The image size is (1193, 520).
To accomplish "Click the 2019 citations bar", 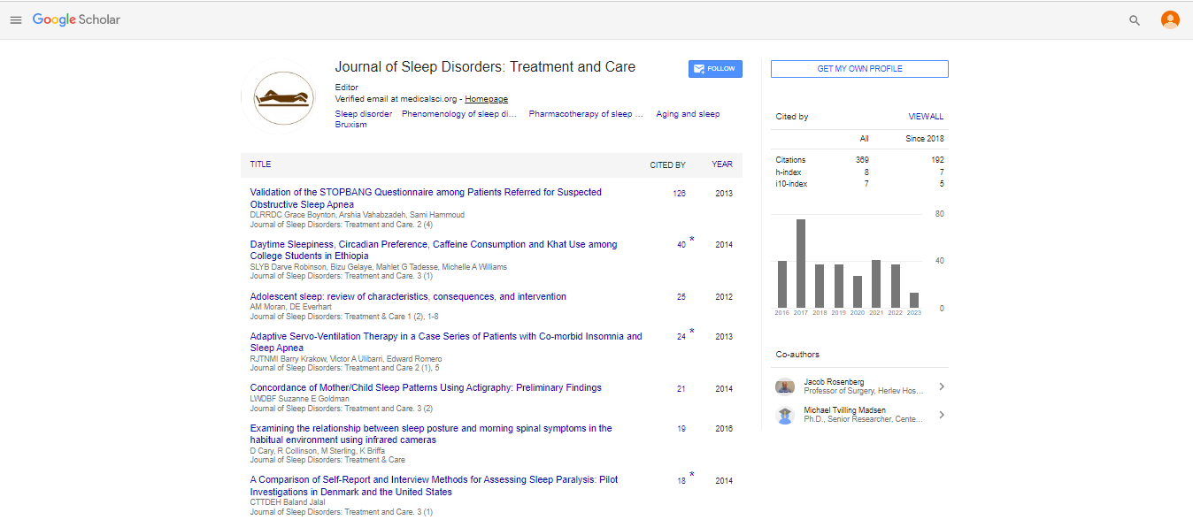I will point(839,286).
